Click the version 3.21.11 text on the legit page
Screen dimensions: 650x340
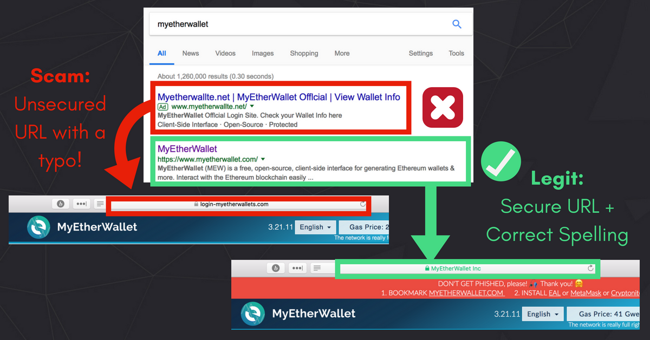[507, 314]
